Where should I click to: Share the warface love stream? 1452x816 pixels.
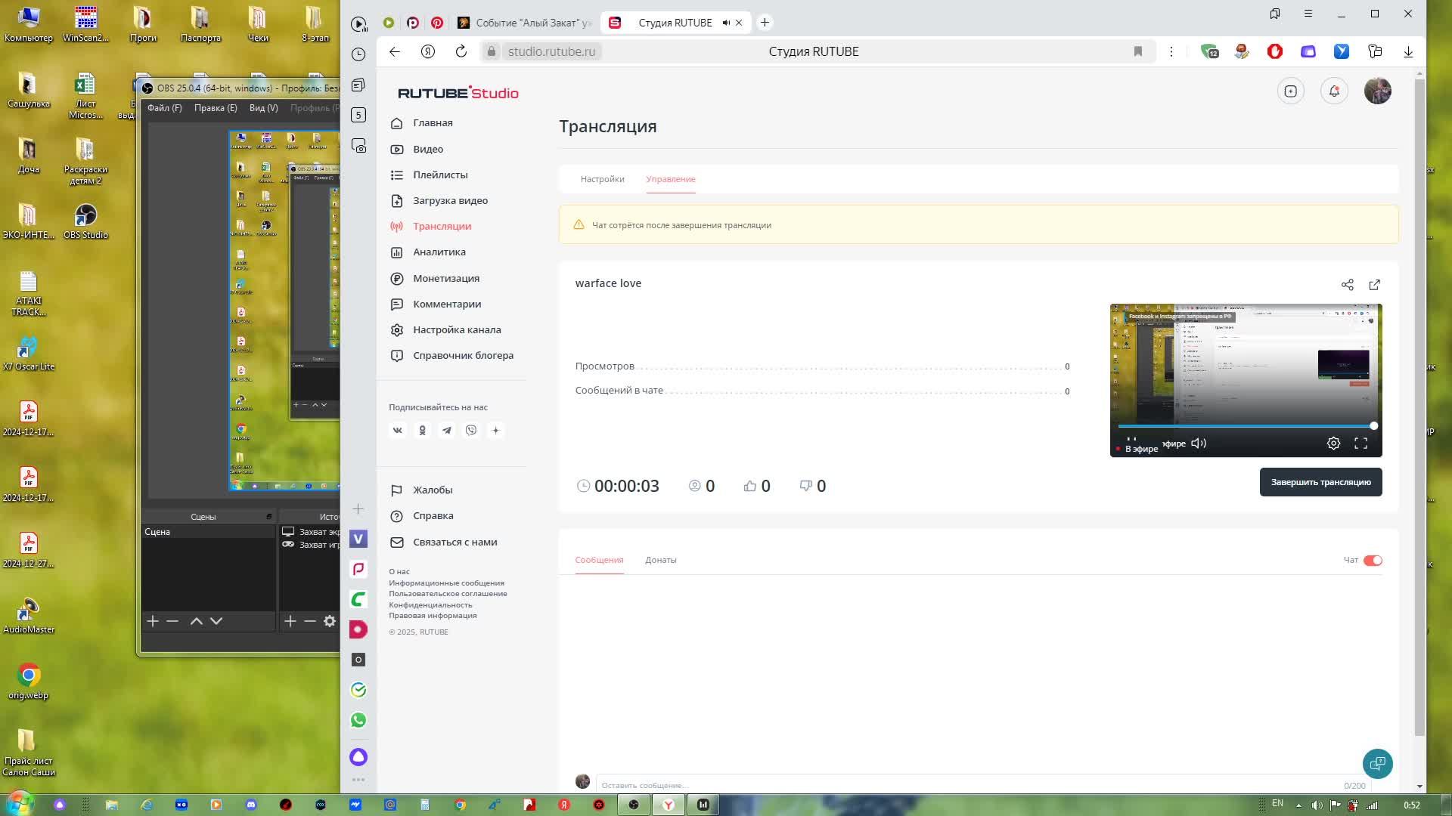point(1348,285)
